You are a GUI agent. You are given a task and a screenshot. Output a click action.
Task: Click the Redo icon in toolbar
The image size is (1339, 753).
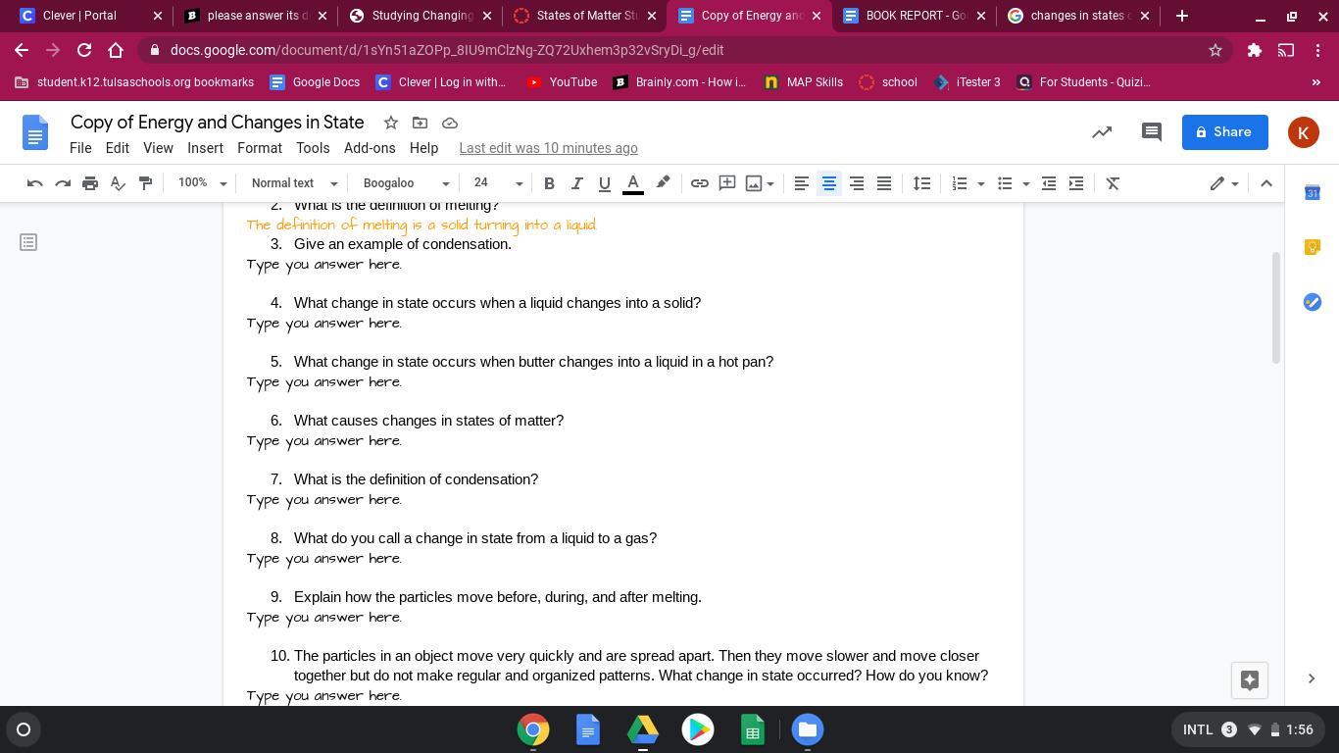(x=63, y=183)
